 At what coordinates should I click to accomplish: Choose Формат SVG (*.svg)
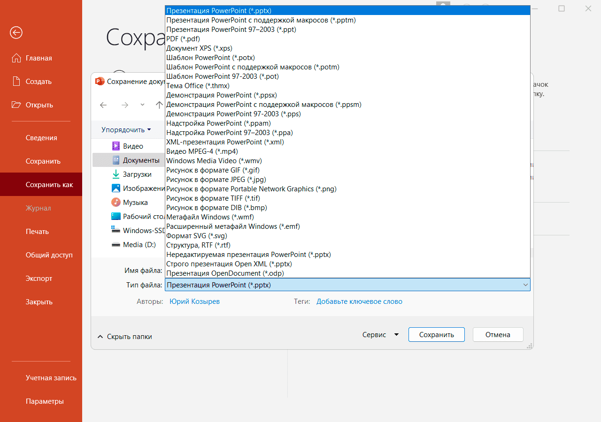point(347,236)
